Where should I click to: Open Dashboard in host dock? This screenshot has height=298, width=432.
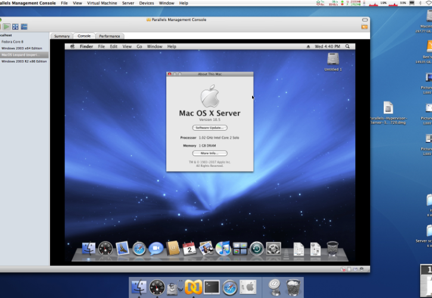pos(157,287)
